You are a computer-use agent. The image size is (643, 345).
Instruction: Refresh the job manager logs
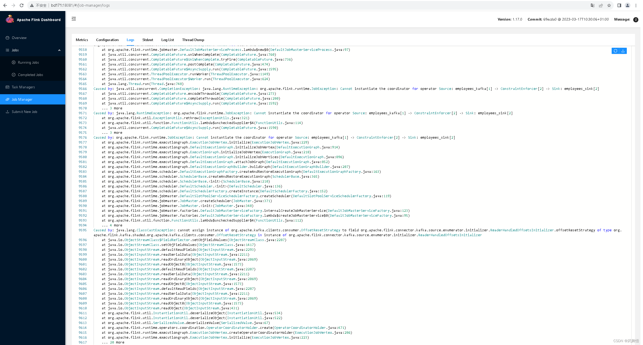[x=616, y=51]
